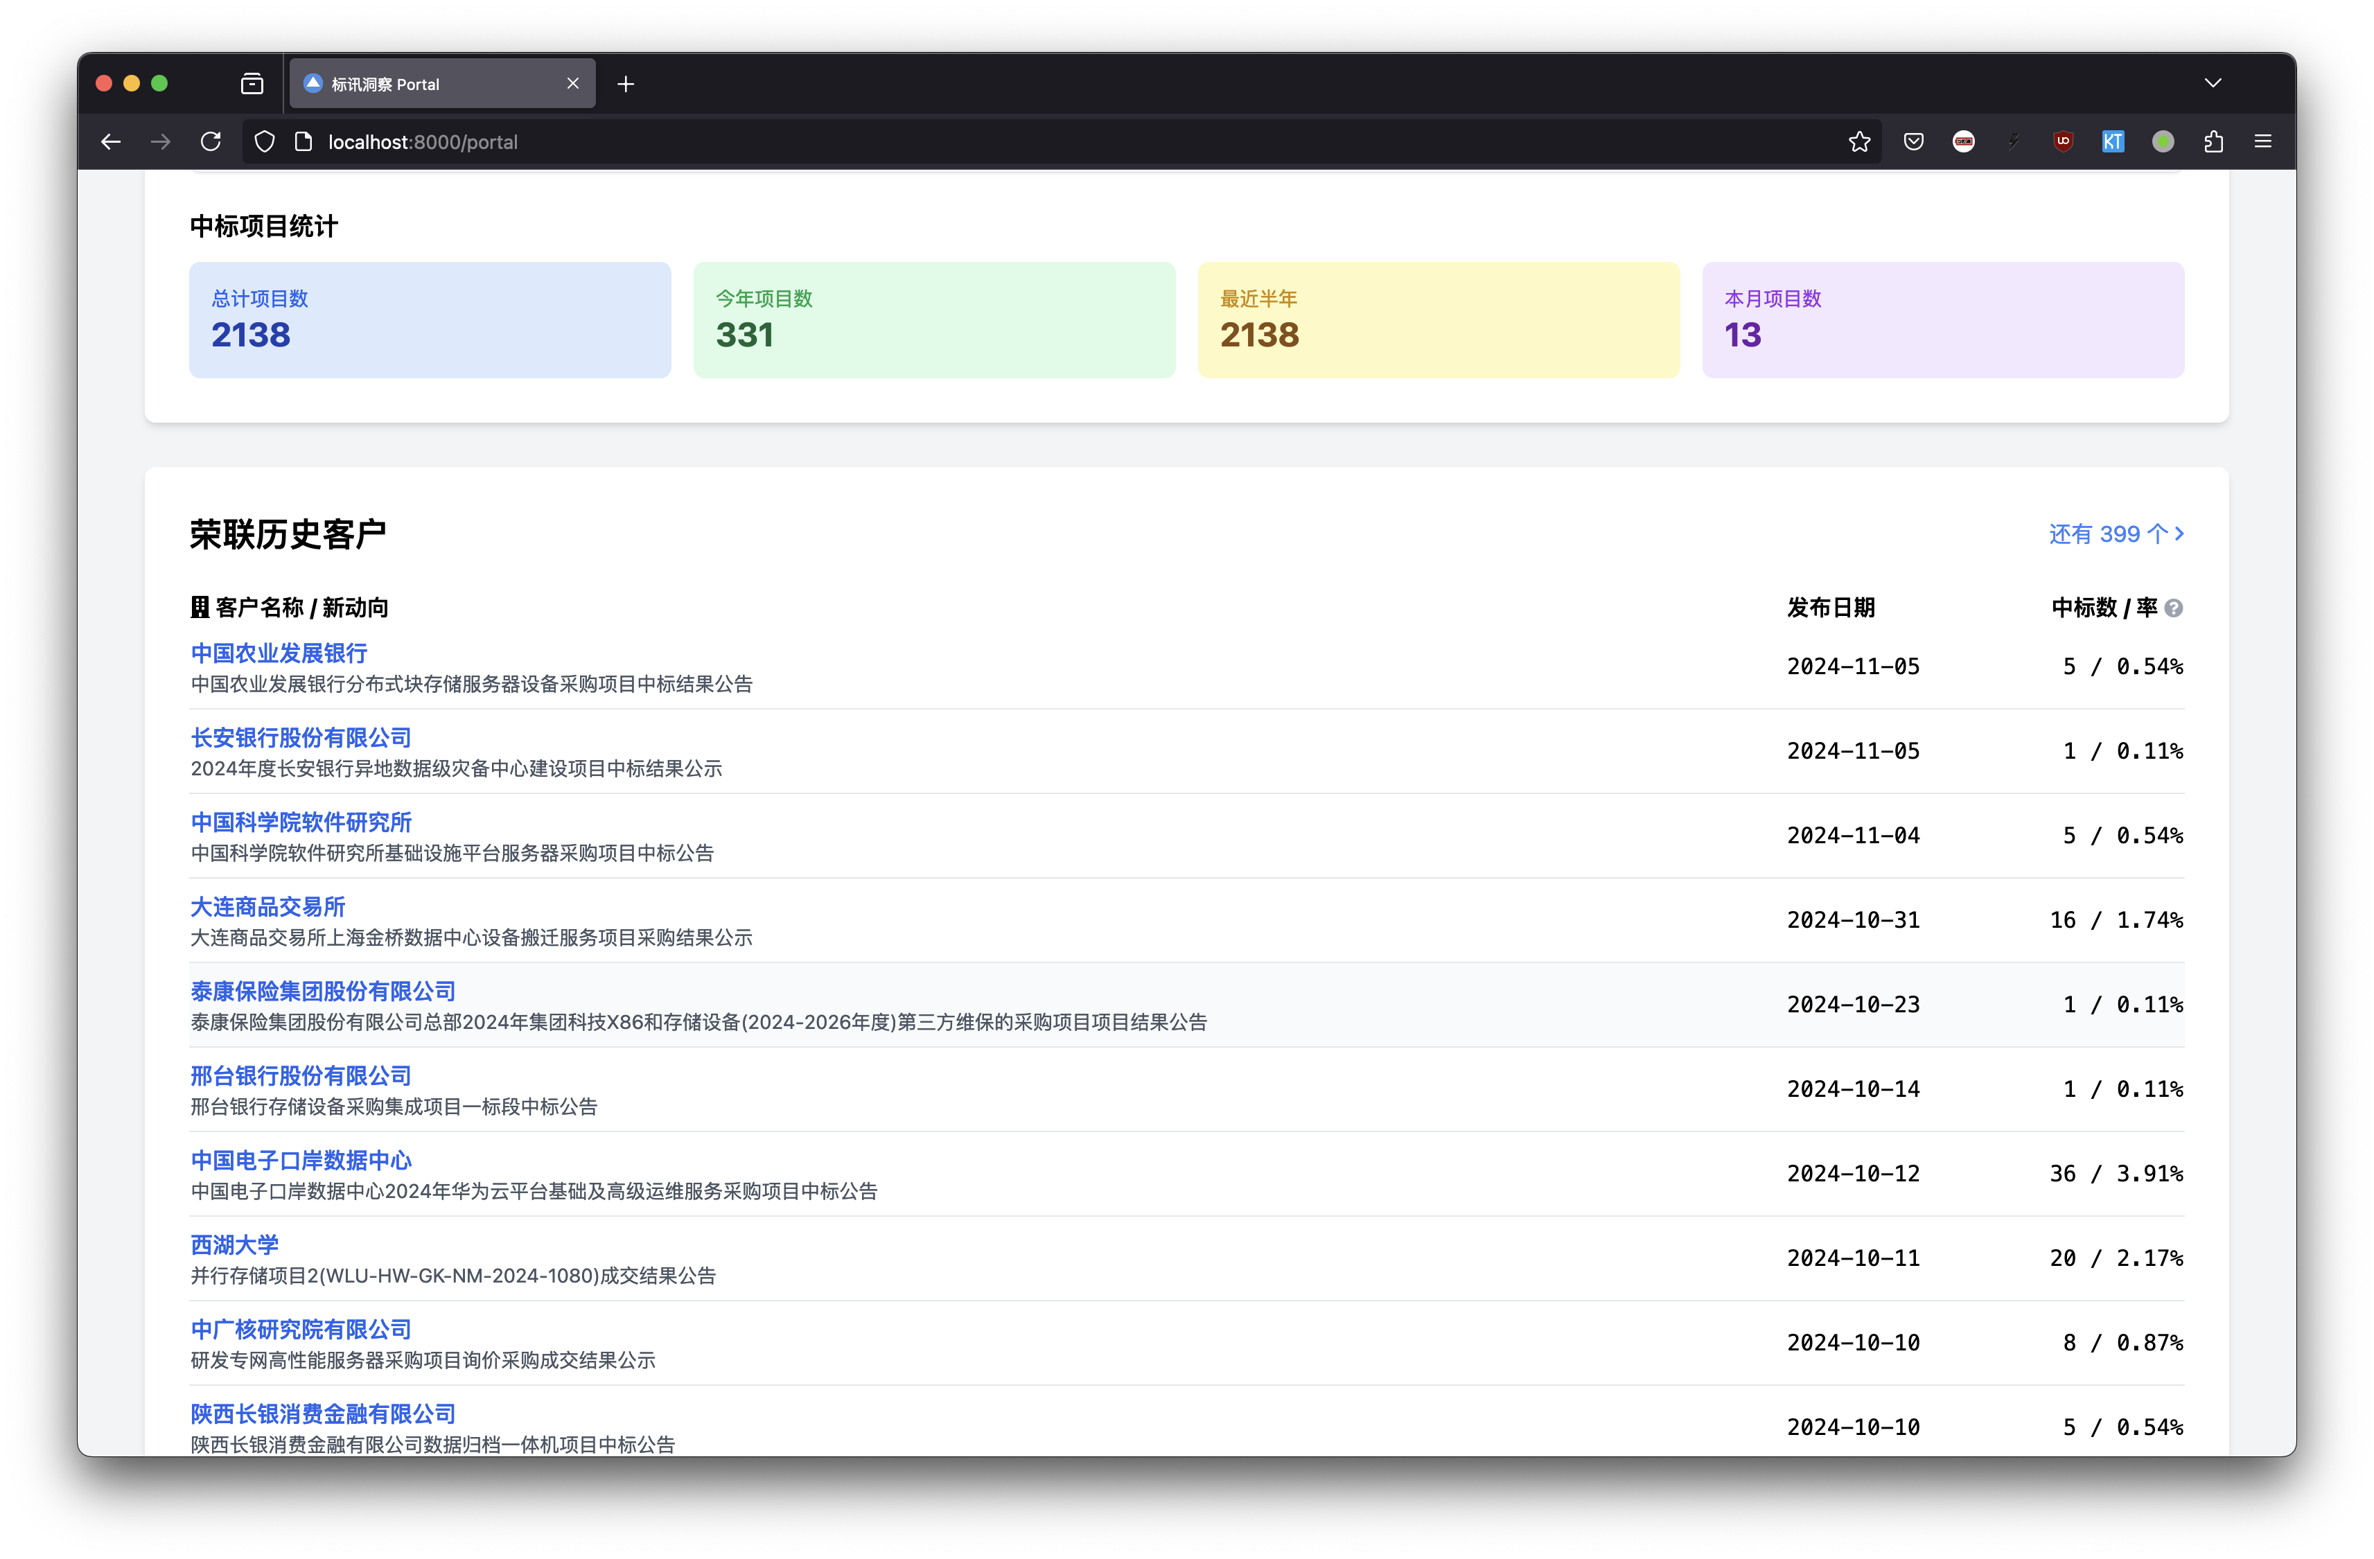Expand 还有 399 个 more customers
The image size is (2374, 1559).
(x=2116, y=535)
